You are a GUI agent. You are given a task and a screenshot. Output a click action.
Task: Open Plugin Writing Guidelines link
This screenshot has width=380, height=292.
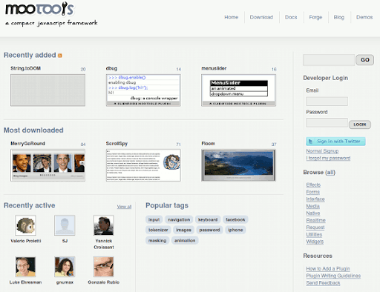(x=333, y=276)
